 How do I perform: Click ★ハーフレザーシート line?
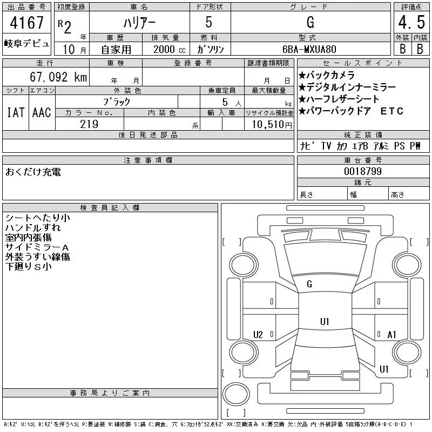pyautogui.click(x=339, y=99)
